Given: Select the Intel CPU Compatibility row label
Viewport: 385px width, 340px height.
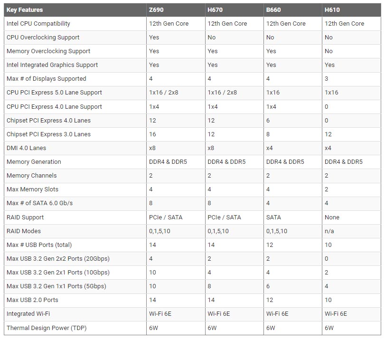Looking at the screenshot, I should pyautogui.click(x=38, y=24).
